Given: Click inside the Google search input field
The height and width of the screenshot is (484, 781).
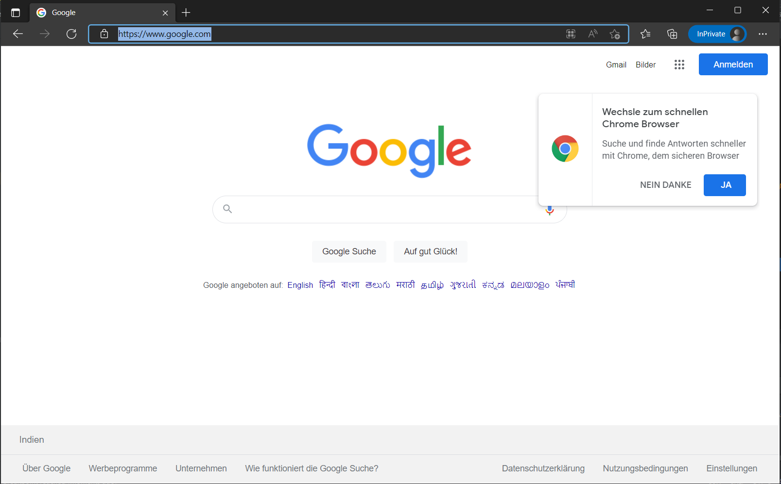Looking at the screenshot, I should [389, 209].
